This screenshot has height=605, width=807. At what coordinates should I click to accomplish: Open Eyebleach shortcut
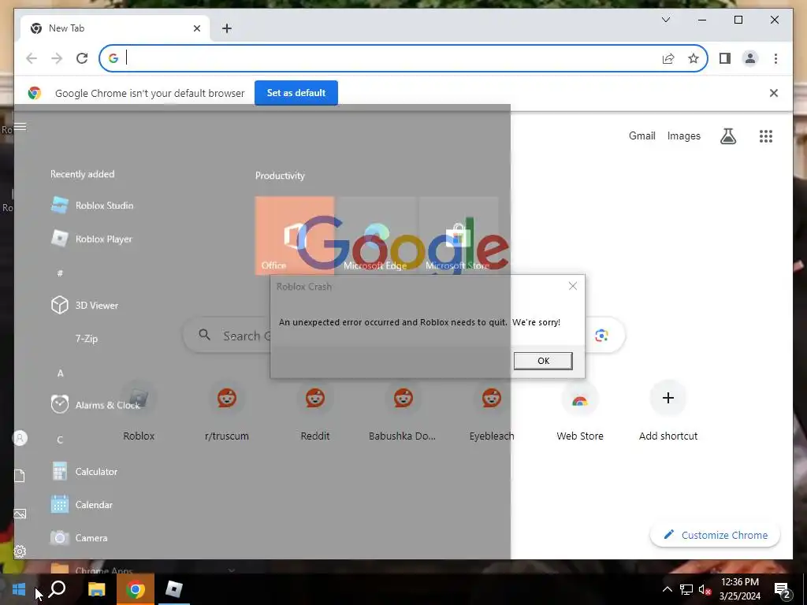click(492, 411)
